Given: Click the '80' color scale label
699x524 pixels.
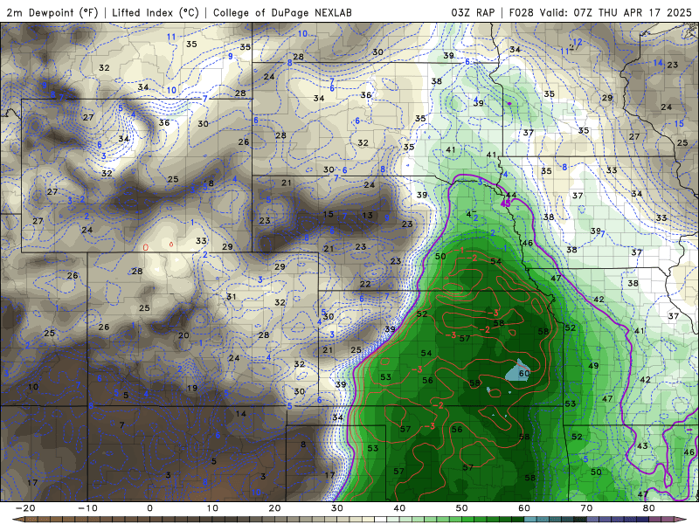Looking at the screenshot, I should pos(649,508).
